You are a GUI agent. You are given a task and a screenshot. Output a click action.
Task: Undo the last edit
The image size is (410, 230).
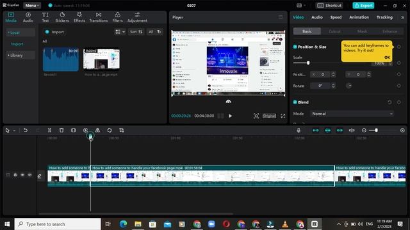[x=26, y=130]
